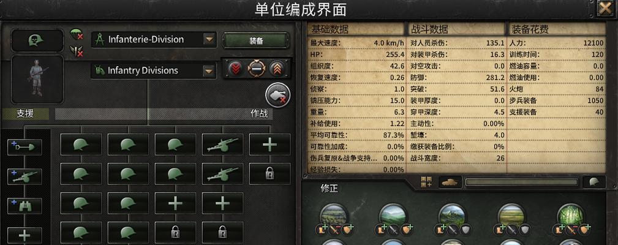The image size is (618, 245).
Task: Select the support artillery company slot
Action: 24,176
